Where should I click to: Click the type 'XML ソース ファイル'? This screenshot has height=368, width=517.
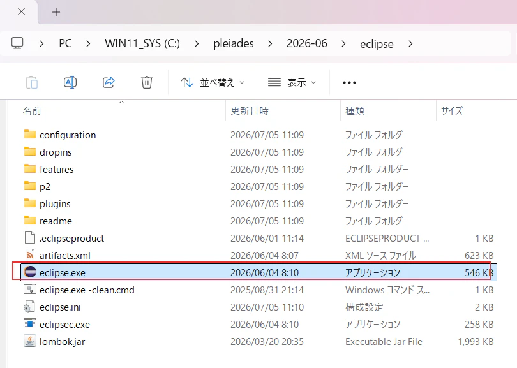click(x=381, y=256)
